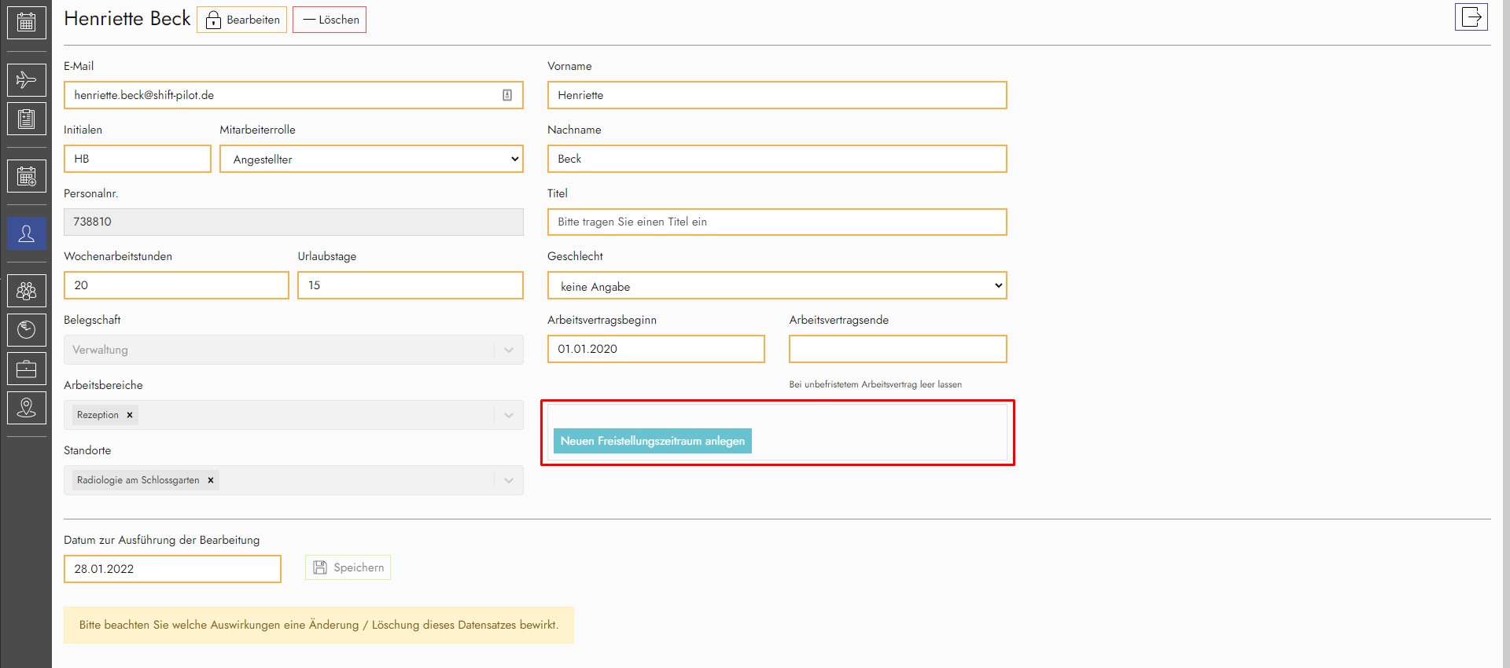The height and width of the screenshot is (668, 1510).
Task: Open the Mitarbeiterrolle dropdown
Action: coord(371,159)
